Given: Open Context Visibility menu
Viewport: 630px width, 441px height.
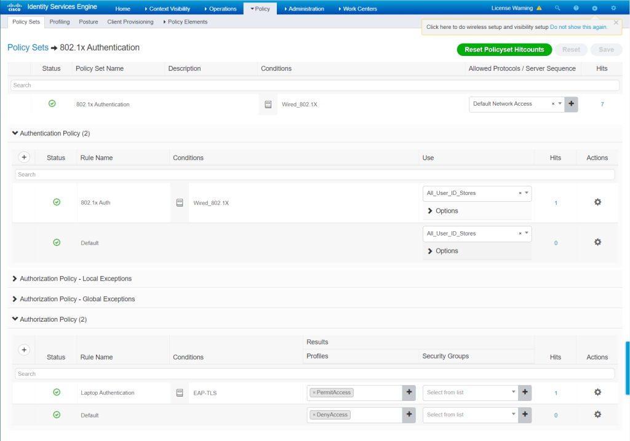Looking at the screenshot, I should point(167,9).
